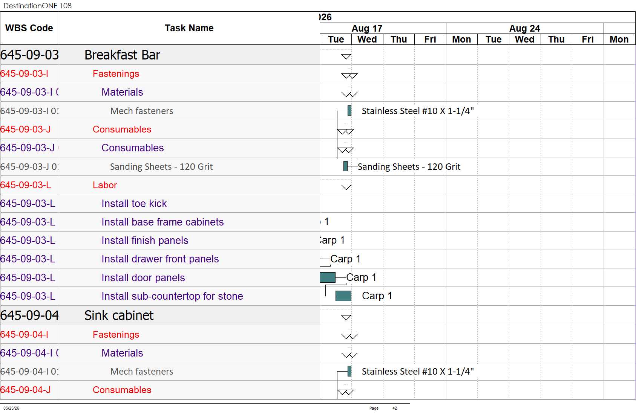Click the Carp 1 label for sub-countertop
The height and width of the screenshot is (413, 636).
(377, 296)
